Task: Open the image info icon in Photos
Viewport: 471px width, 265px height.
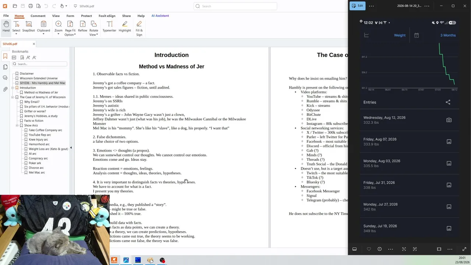Action: point(379,249)
